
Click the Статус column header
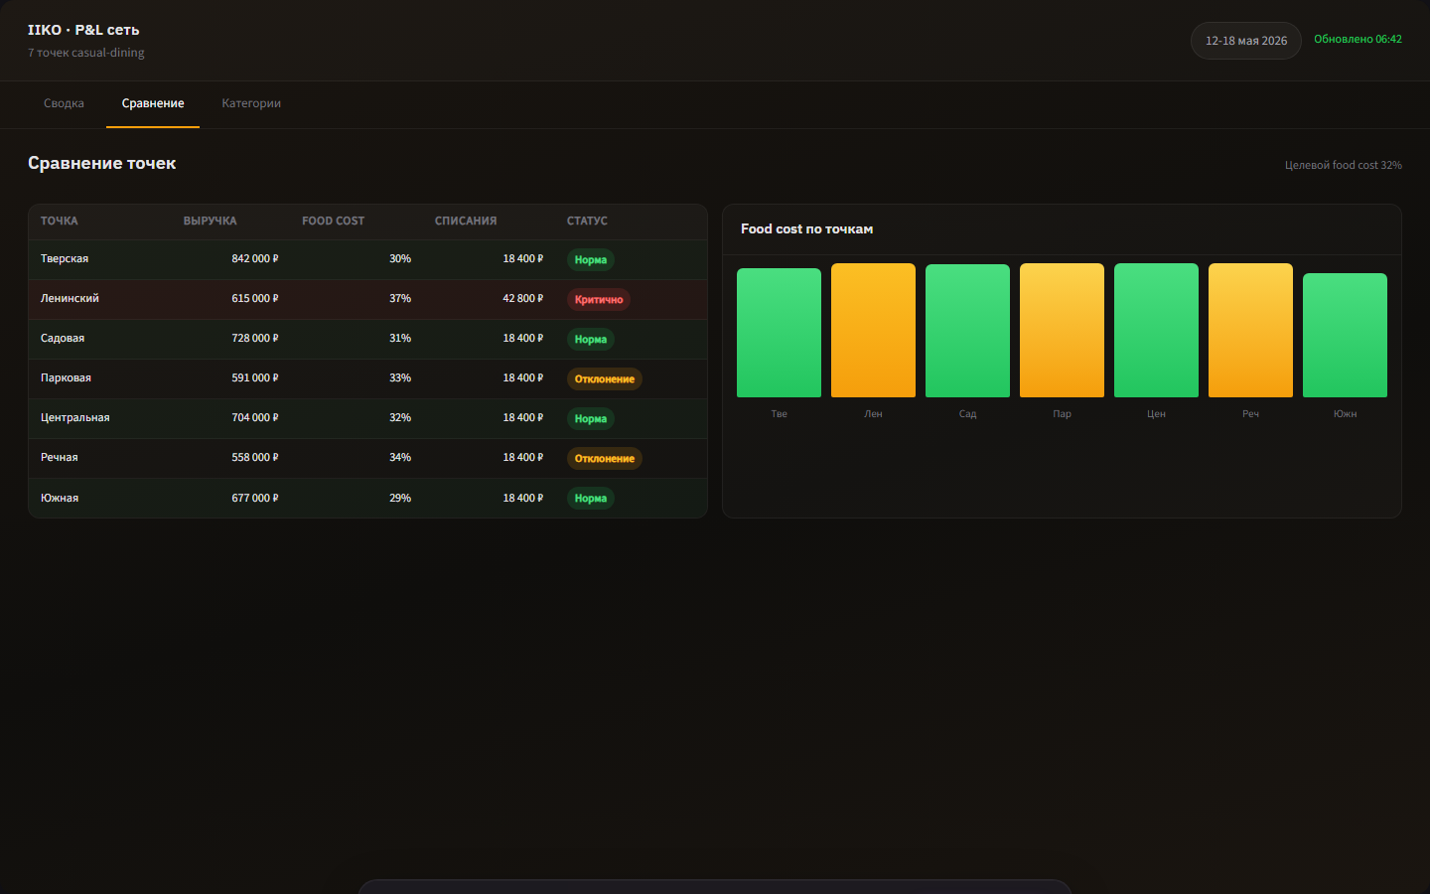pos(587,221)
